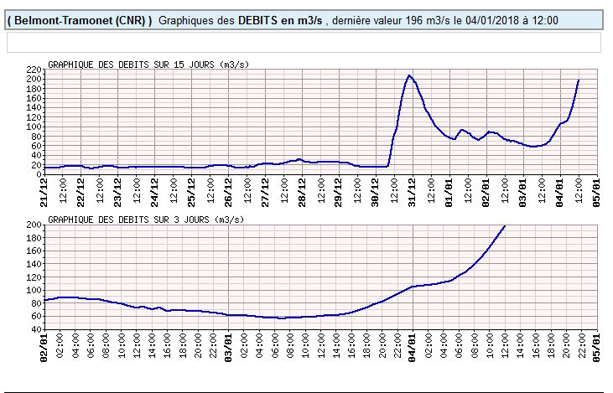Click the Belmont-Tramonet (CNR) station title
Image resolution: width=613 pixels, height=393 pixels.
click(x=80, y=20)
